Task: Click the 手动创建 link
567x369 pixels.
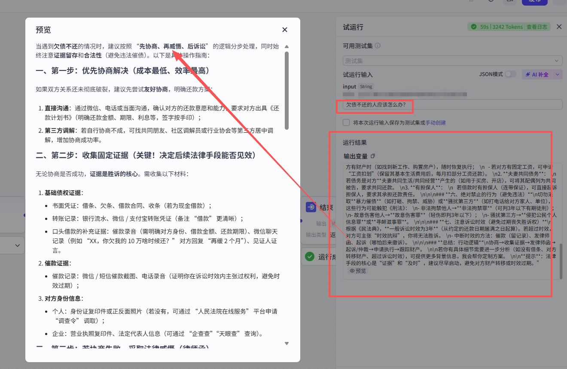Action: pos(436,123)
